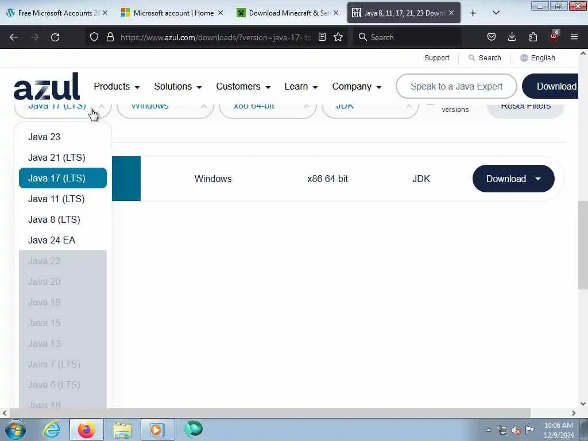Launch Internet Explorer from taskbar
588x441 pixels.
pos(51,430)
